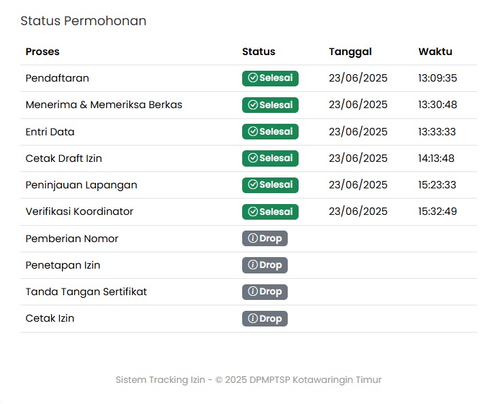Click the checkmark icon for Cetak Draft Izin
The width and height of the screenshot is (485, 404).
(252, 158)
